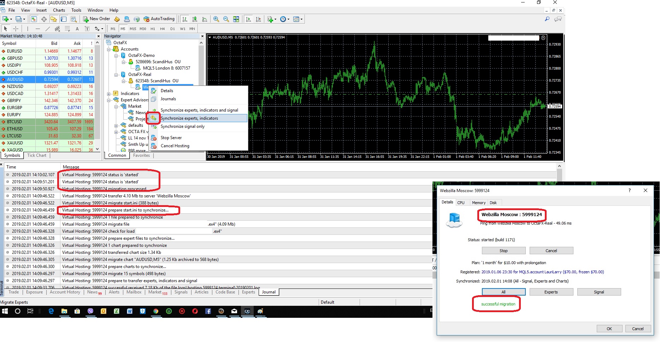Select the cursor arrow tool
Viewport: 660px width, 363px height.
coord(5,29)
